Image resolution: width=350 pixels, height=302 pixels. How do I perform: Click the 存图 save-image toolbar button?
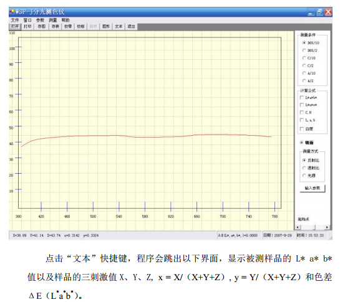42,27
